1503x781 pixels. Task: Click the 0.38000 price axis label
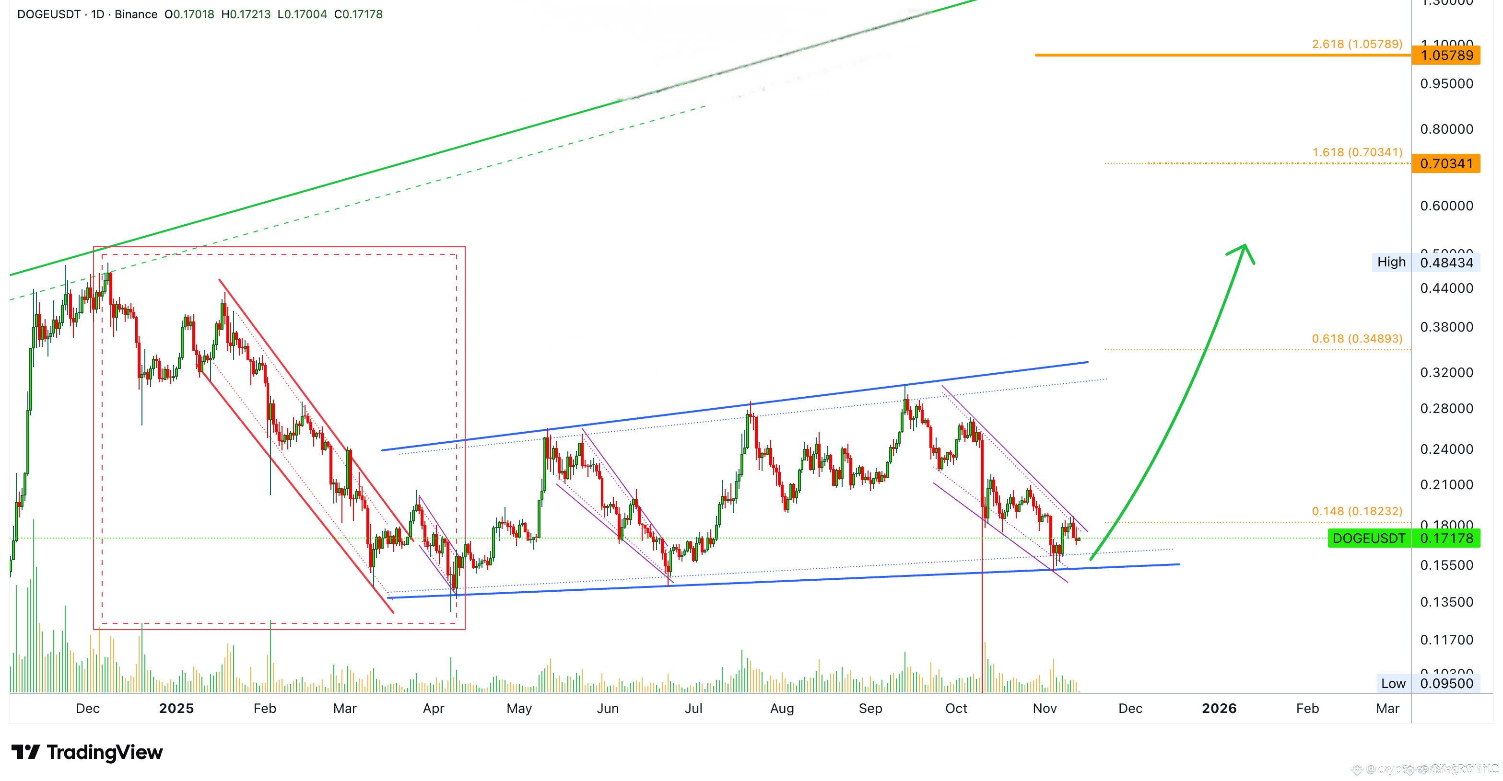[x=1446, y=327]
